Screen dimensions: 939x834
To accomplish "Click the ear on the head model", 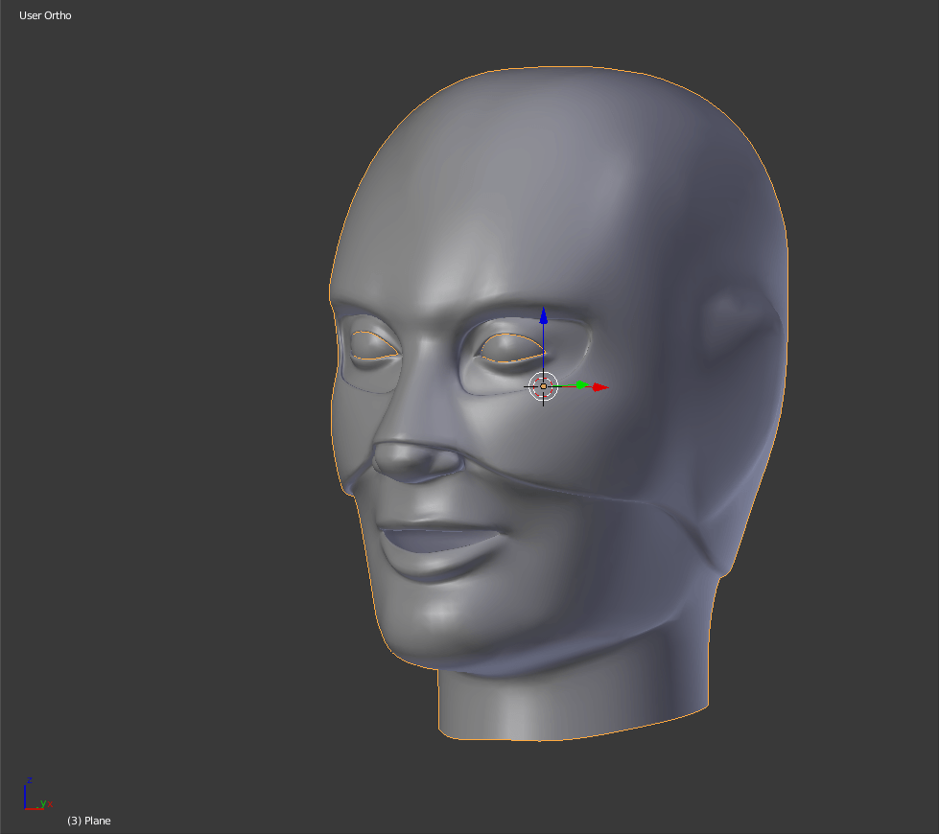I will (734, 321).
